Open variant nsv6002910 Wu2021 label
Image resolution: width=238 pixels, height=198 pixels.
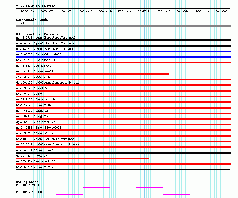pos(31,94)
